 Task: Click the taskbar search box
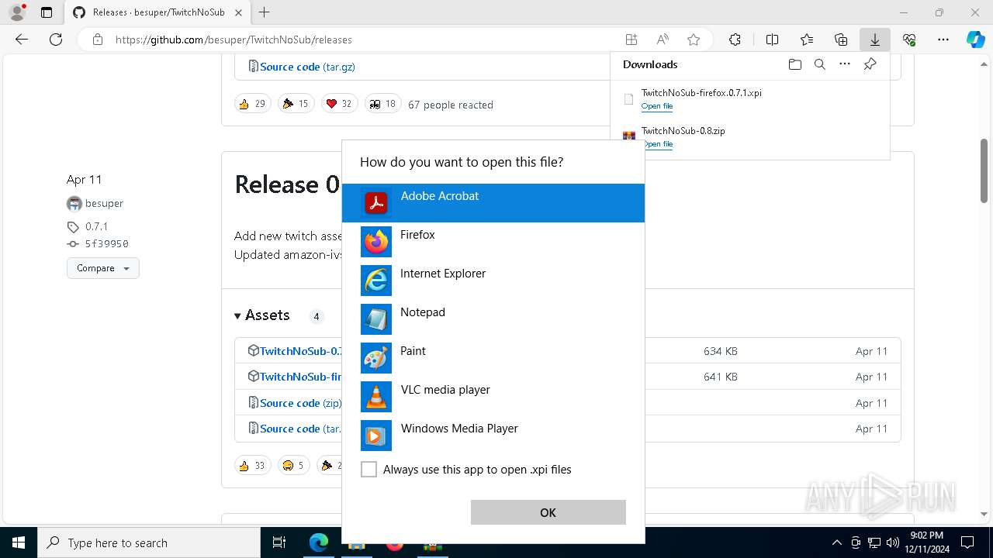(149, 542)
